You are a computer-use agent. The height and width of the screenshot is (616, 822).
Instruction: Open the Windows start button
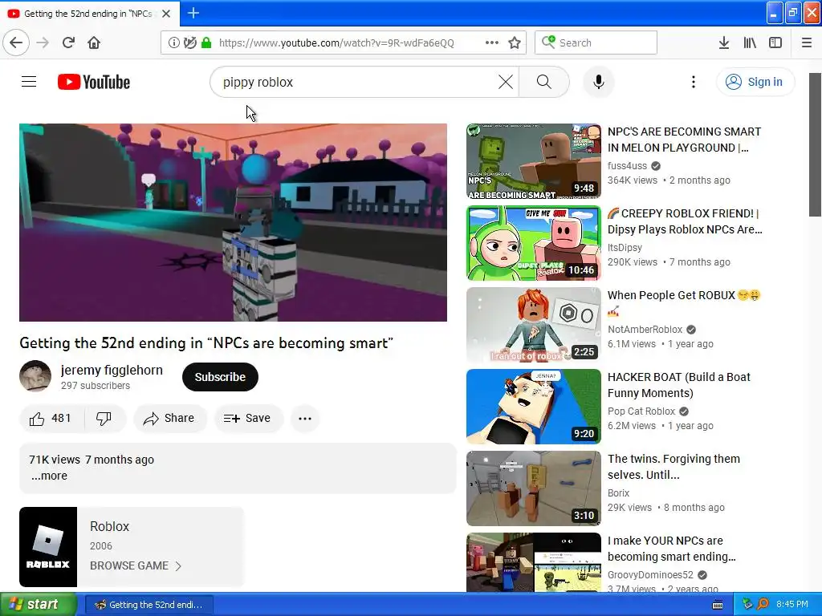click(39, 605)
